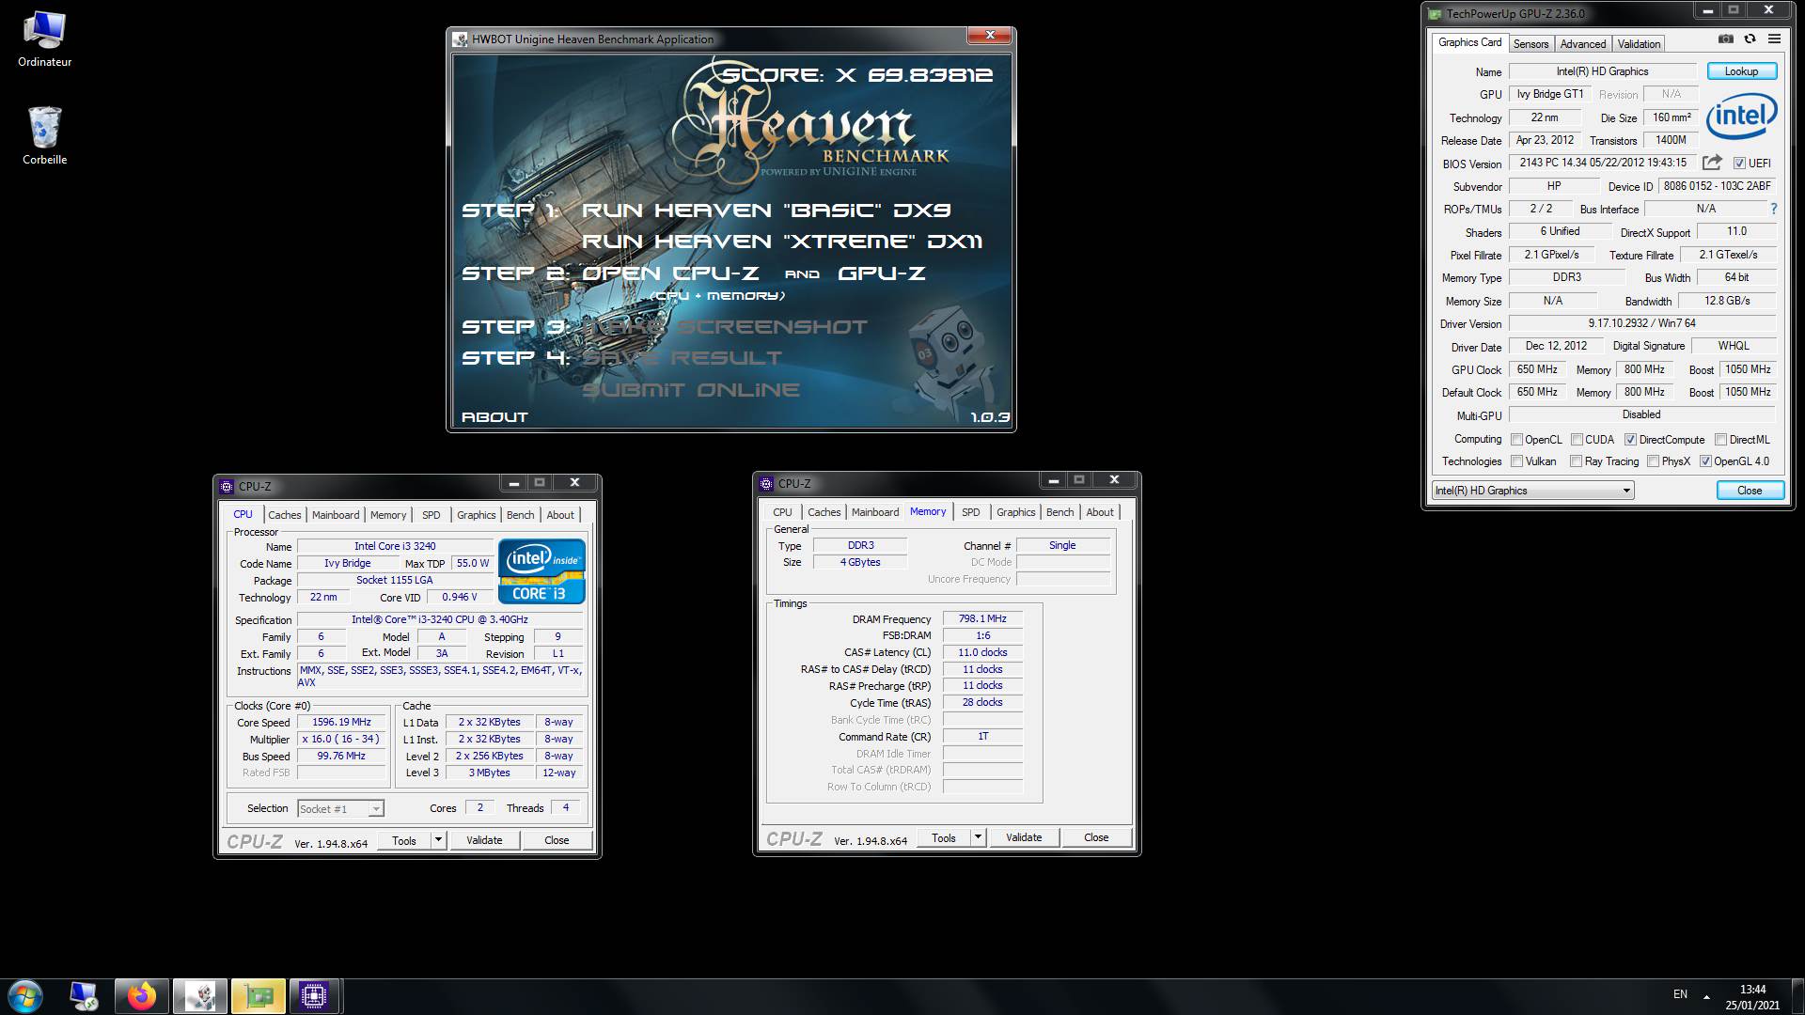Toggle the Ray Tracing checkbox
This screenshot has height=1015, width=1805.
pyautogui.click(x=1577, y=461)
